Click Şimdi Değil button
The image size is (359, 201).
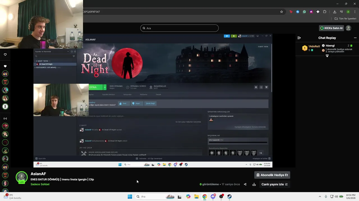[x=150, y=103]
